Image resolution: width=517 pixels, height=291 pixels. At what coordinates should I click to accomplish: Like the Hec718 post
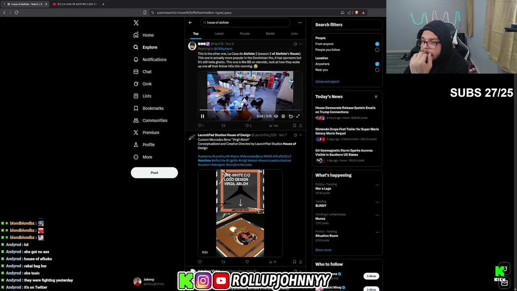pos(247,126)
